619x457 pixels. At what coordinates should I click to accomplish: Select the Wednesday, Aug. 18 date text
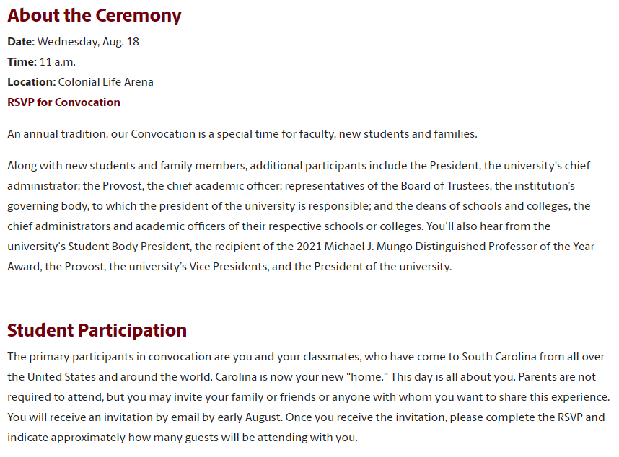pyautogui.click(x=88, y=42)
